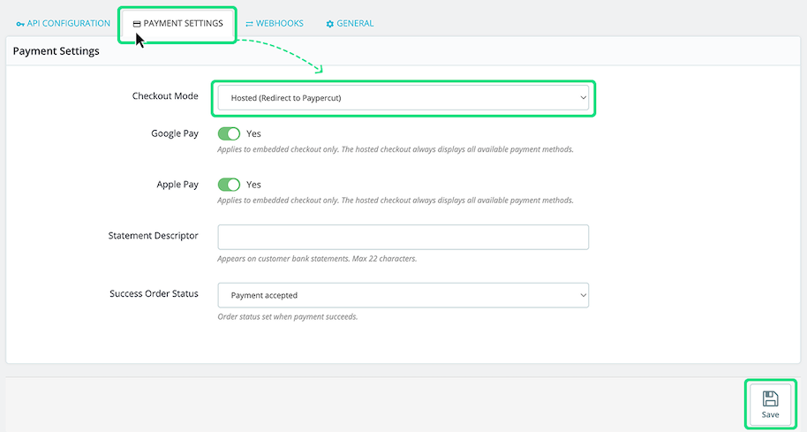Toggle the Google Pay switch
The height and width of the screenshot is (432, 807).
pyautogui.click(x=229, y=134)
